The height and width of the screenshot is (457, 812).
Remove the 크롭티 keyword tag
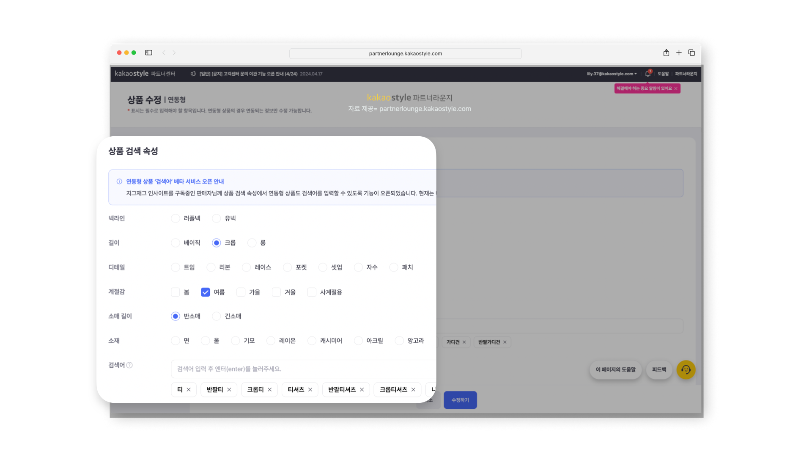pyautogui.click(x=270, y=390)
